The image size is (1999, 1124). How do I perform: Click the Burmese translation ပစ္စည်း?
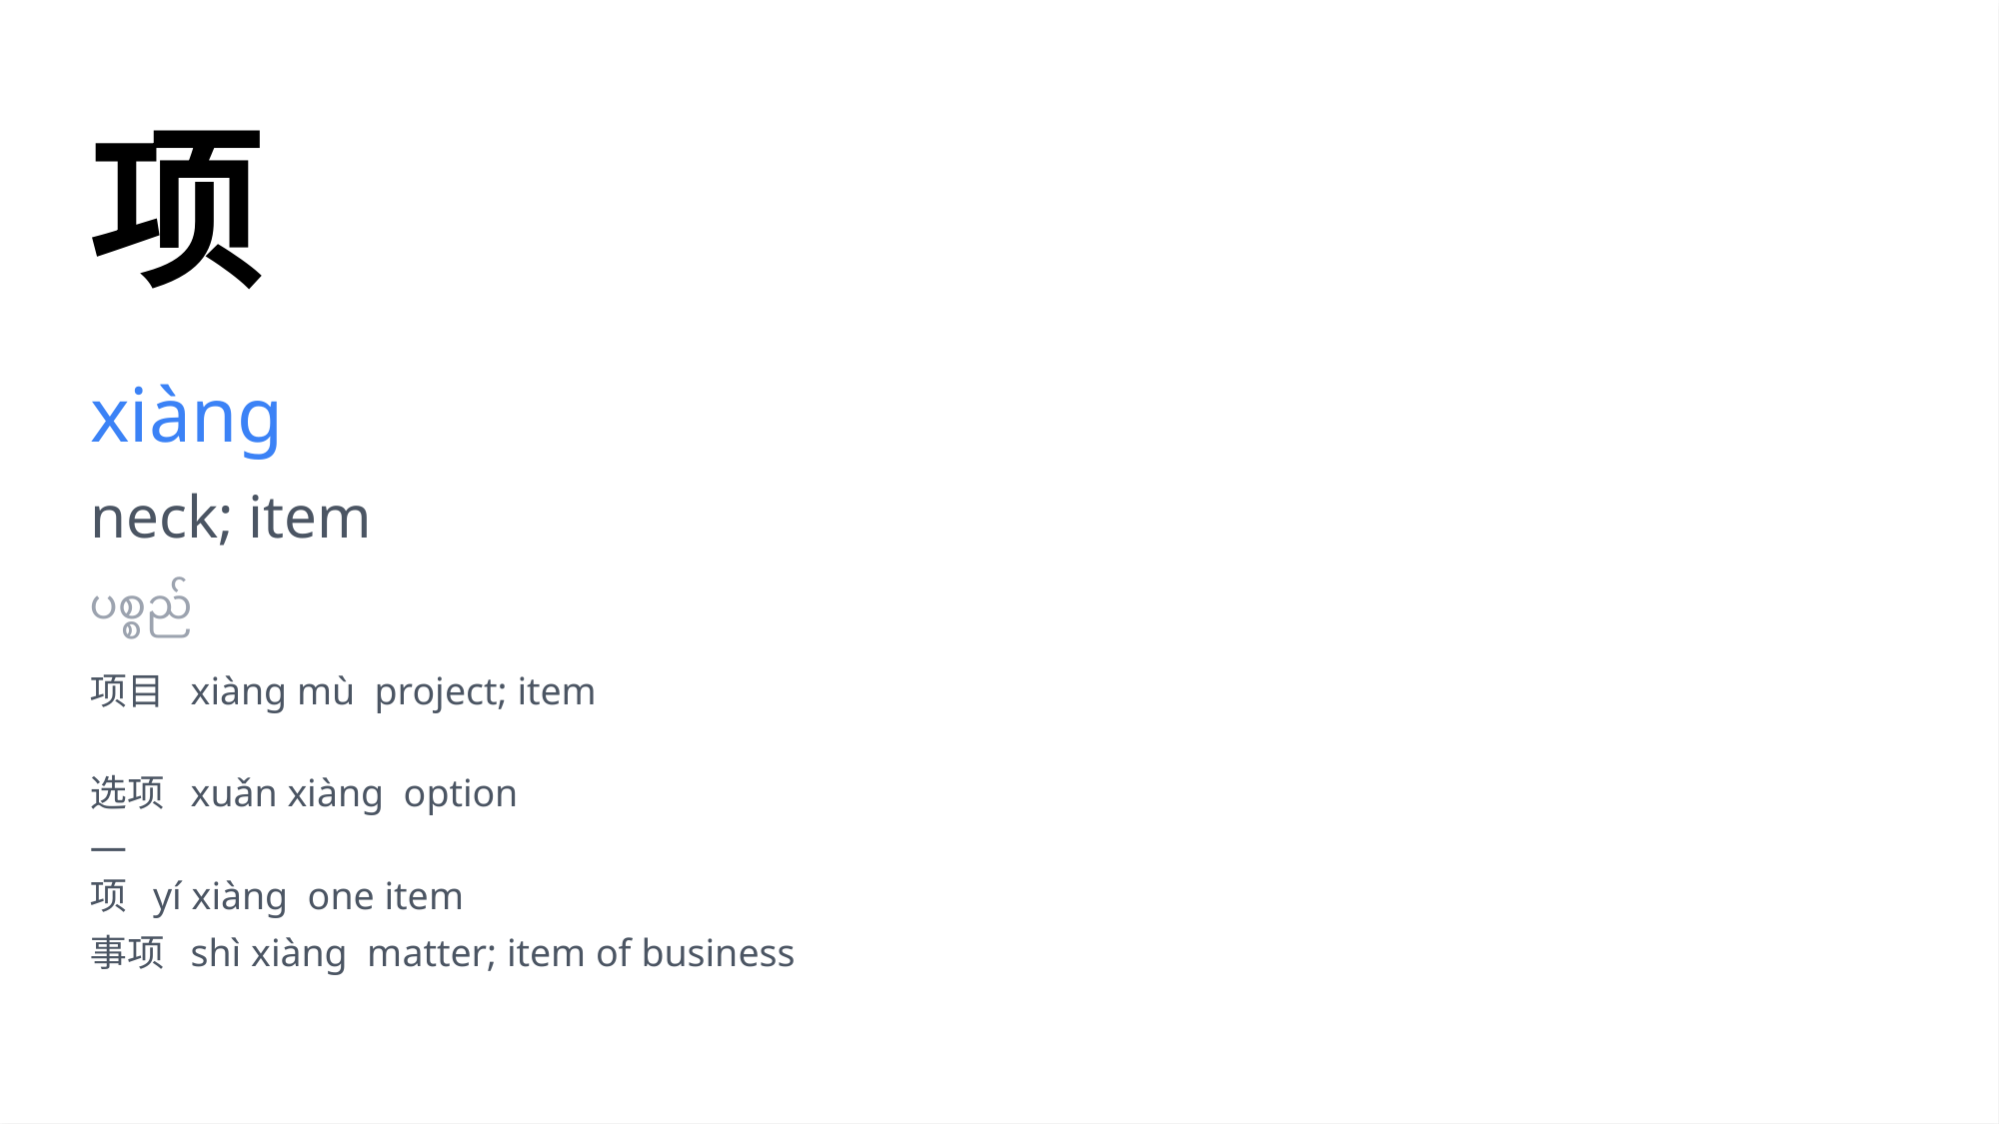coord(141,608)
